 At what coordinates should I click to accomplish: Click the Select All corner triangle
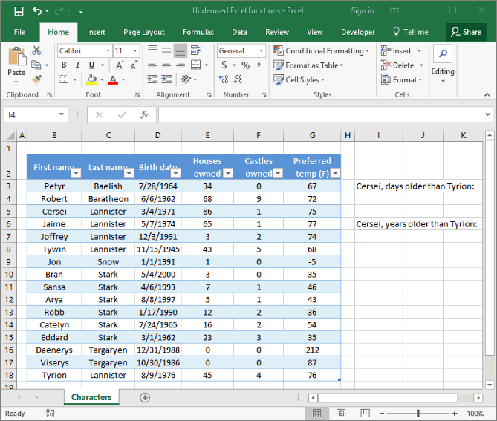[11, 136]
